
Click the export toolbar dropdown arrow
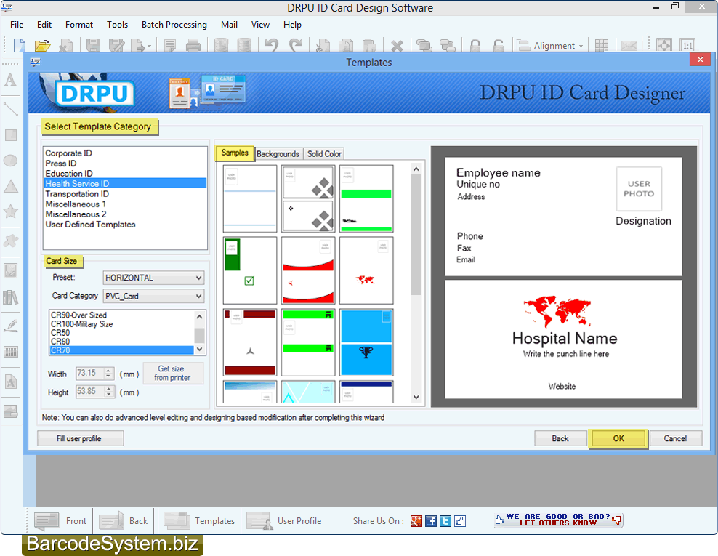pyautogui.click(x=149, y=47)
